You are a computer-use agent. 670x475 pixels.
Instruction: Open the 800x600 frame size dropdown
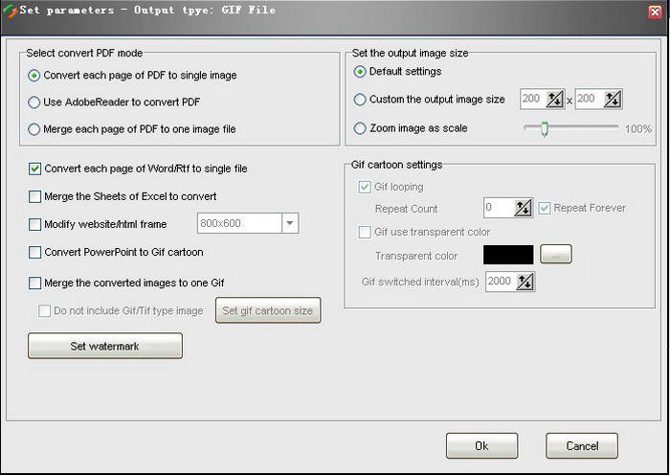[x=290, y=223]
